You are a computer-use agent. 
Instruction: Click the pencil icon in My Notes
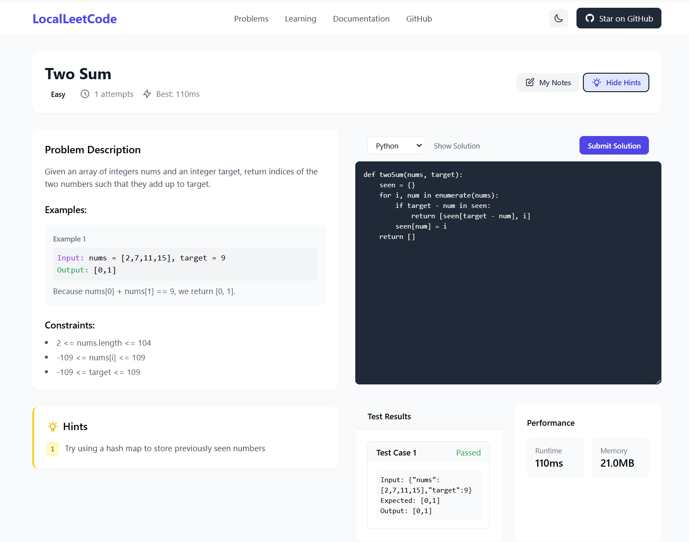530,82
